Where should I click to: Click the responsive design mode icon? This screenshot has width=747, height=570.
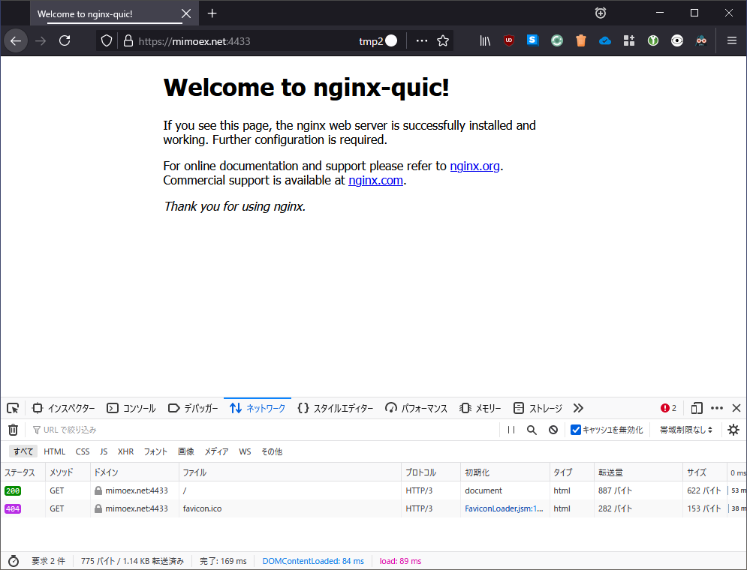coord(696,407)
